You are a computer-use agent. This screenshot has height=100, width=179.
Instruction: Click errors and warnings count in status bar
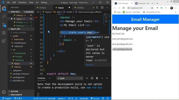coord(18,98)
